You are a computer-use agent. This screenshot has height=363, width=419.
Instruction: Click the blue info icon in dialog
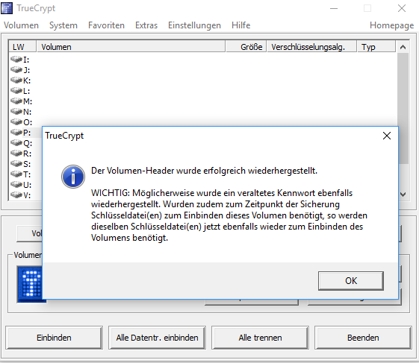[73, 177]
